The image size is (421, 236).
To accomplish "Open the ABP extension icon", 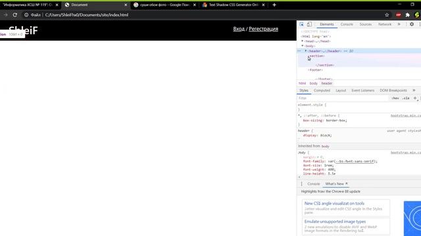I will (x=398, y=15).
